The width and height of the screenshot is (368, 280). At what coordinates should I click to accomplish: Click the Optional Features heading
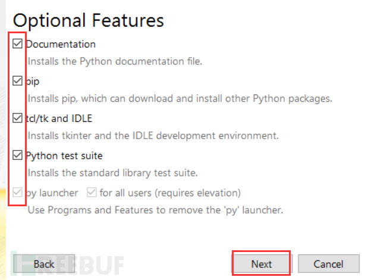[88, 21]
